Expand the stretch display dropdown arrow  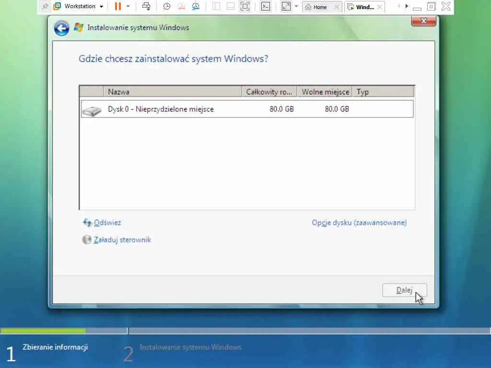[x=296, y=6]
